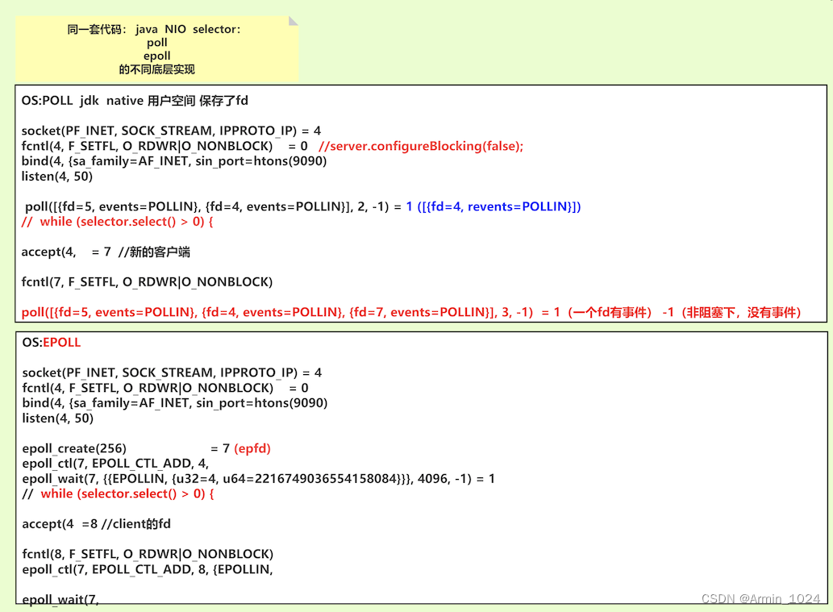Click 'epoll_ctl(7, EPOLL_CTL_ADD, 4,' line
Image resolution: width=833 pixels, height=612 pixels.
(115, 464)
